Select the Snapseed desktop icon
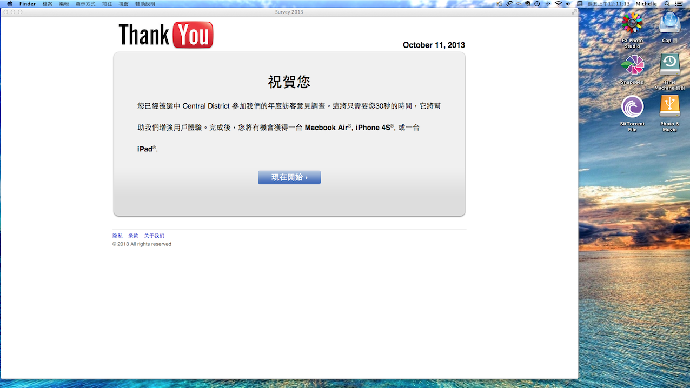The height and width of the screenshot is (388, 690). click(x=632, y=65)
